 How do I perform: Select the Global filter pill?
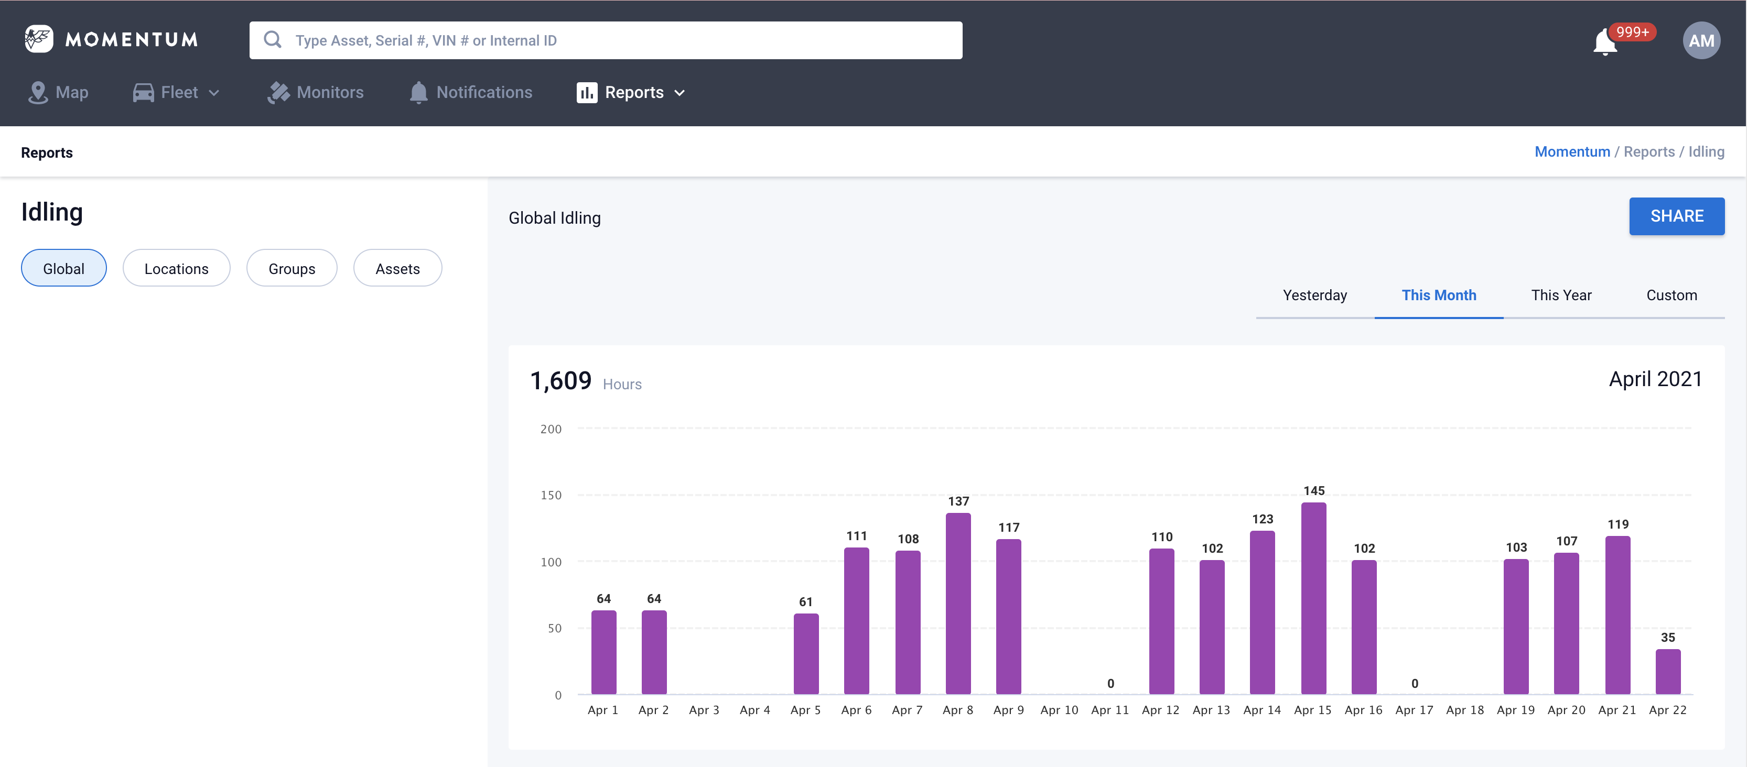pos(64,268)
